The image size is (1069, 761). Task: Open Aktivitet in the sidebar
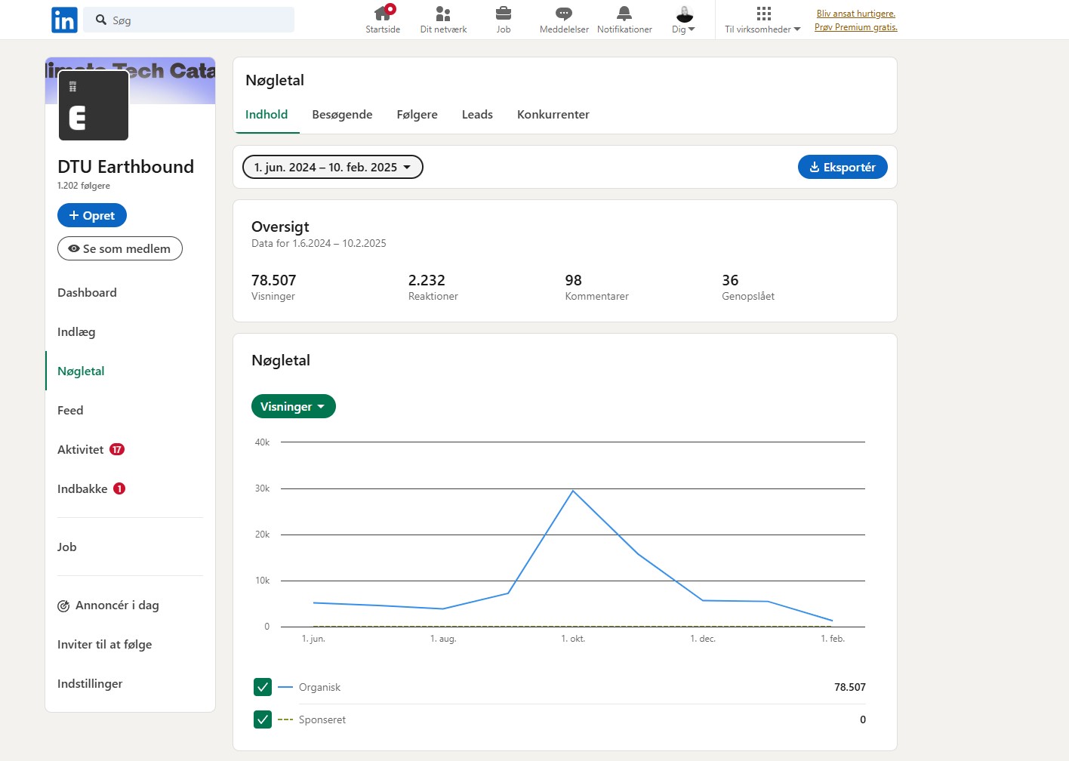[x=80, y=449]
